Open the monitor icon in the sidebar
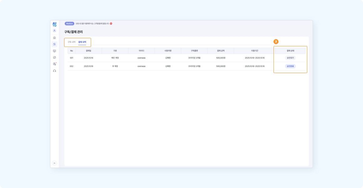 pos(54,51)
